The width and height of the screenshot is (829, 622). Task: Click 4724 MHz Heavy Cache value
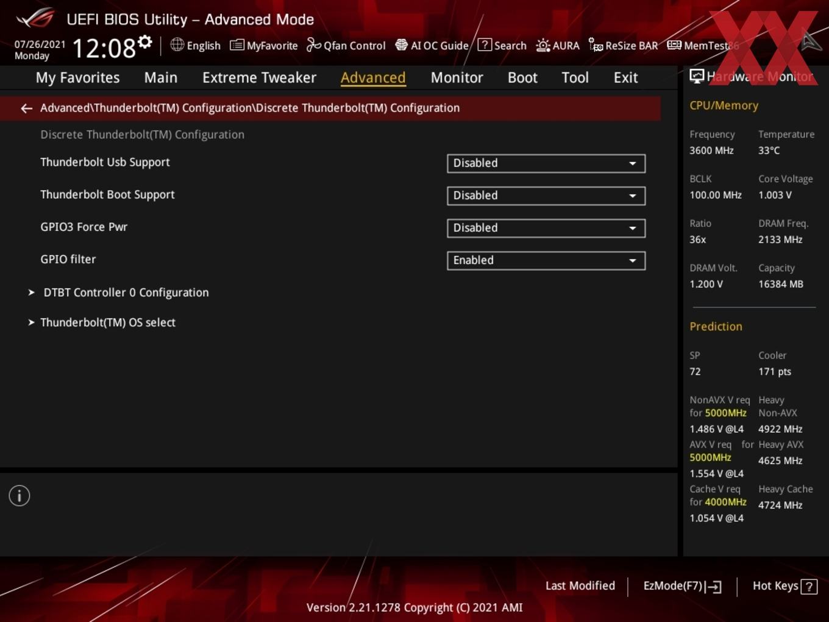tap(780, 506)
